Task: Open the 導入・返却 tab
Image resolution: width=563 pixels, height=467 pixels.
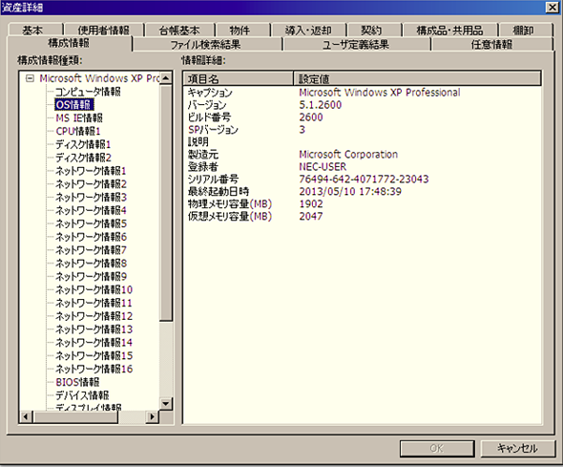Action: click(x=308, y=31)
